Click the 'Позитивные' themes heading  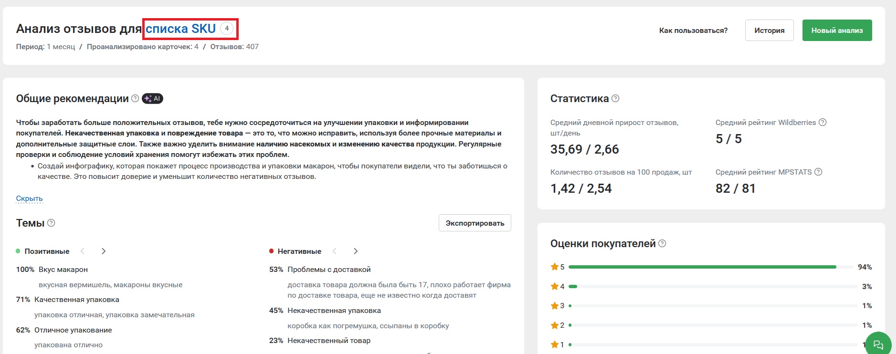(x=47, y=251)
